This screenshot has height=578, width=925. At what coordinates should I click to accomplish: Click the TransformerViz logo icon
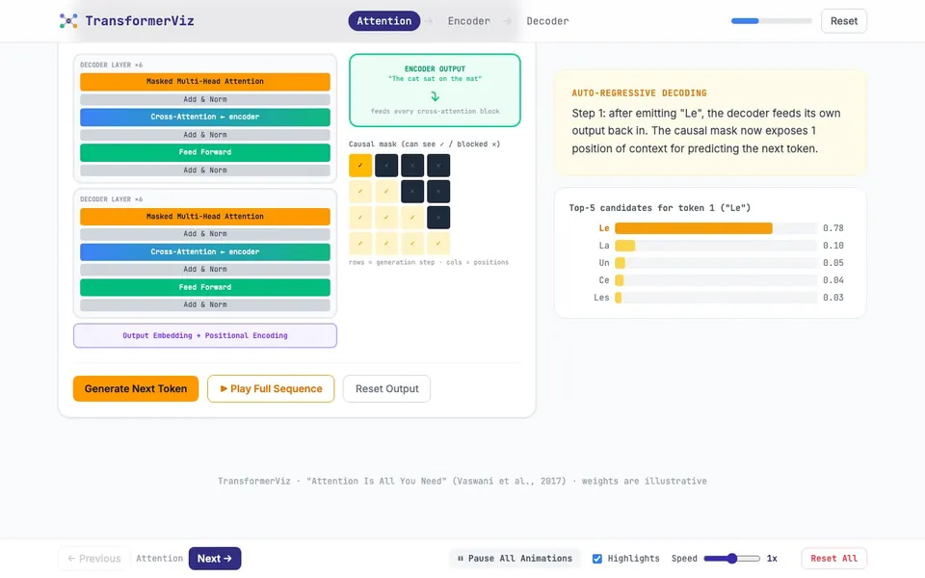pos(68,21)
